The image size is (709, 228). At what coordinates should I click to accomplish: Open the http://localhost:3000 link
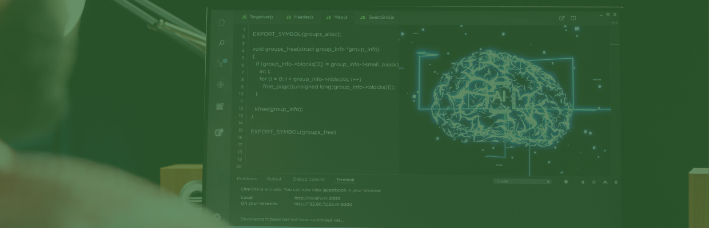pos(317,198)
